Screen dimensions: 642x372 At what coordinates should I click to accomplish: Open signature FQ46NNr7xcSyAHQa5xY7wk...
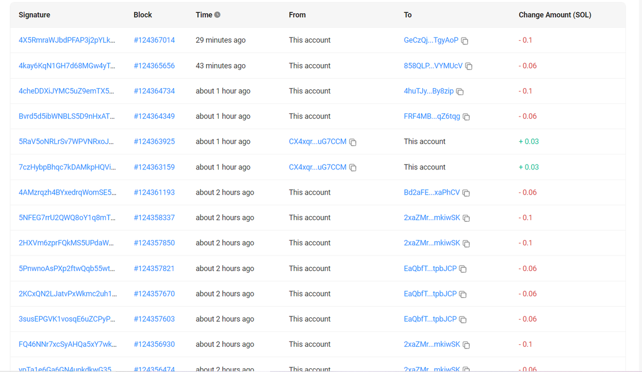pos(66,344)
